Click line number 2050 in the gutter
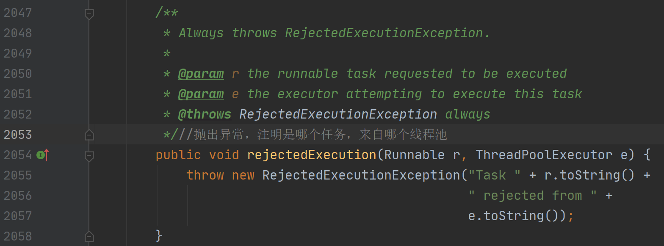 coord(18,74)
